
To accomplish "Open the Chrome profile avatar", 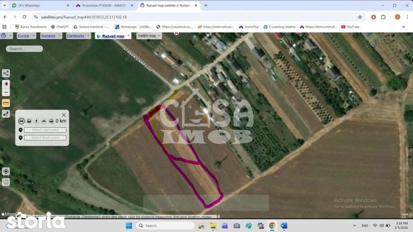I will click(397, 17).
